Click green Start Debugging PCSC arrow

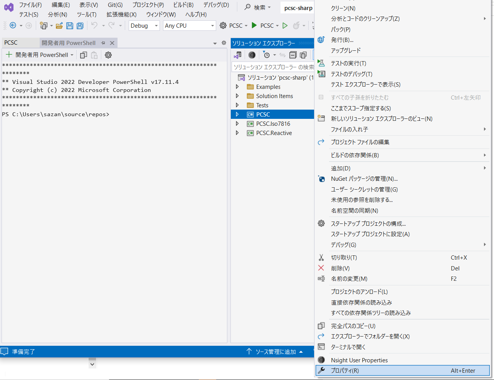coord(254,25)
